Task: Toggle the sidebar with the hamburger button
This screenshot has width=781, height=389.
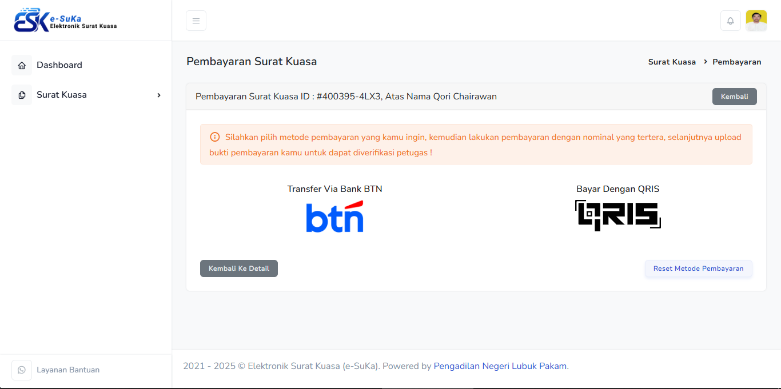Action: (x=196, y=21)
